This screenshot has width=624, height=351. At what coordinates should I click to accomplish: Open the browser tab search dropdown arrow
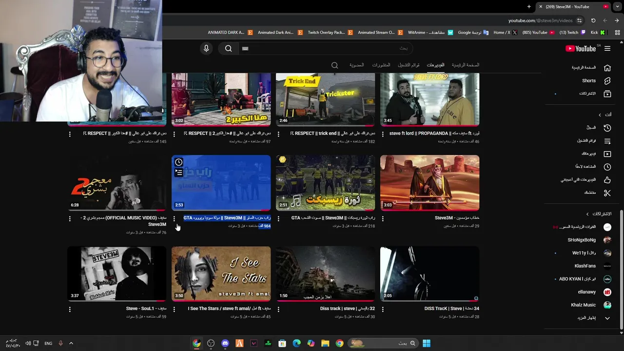[617, 7]
